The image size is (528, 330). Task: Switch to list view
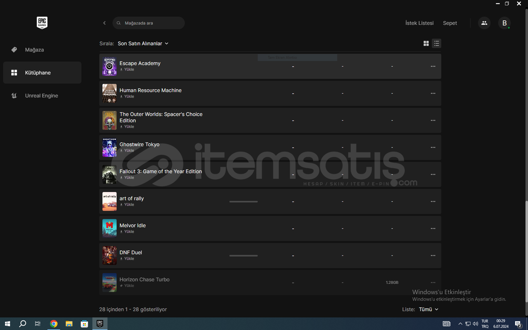(437, 43)
